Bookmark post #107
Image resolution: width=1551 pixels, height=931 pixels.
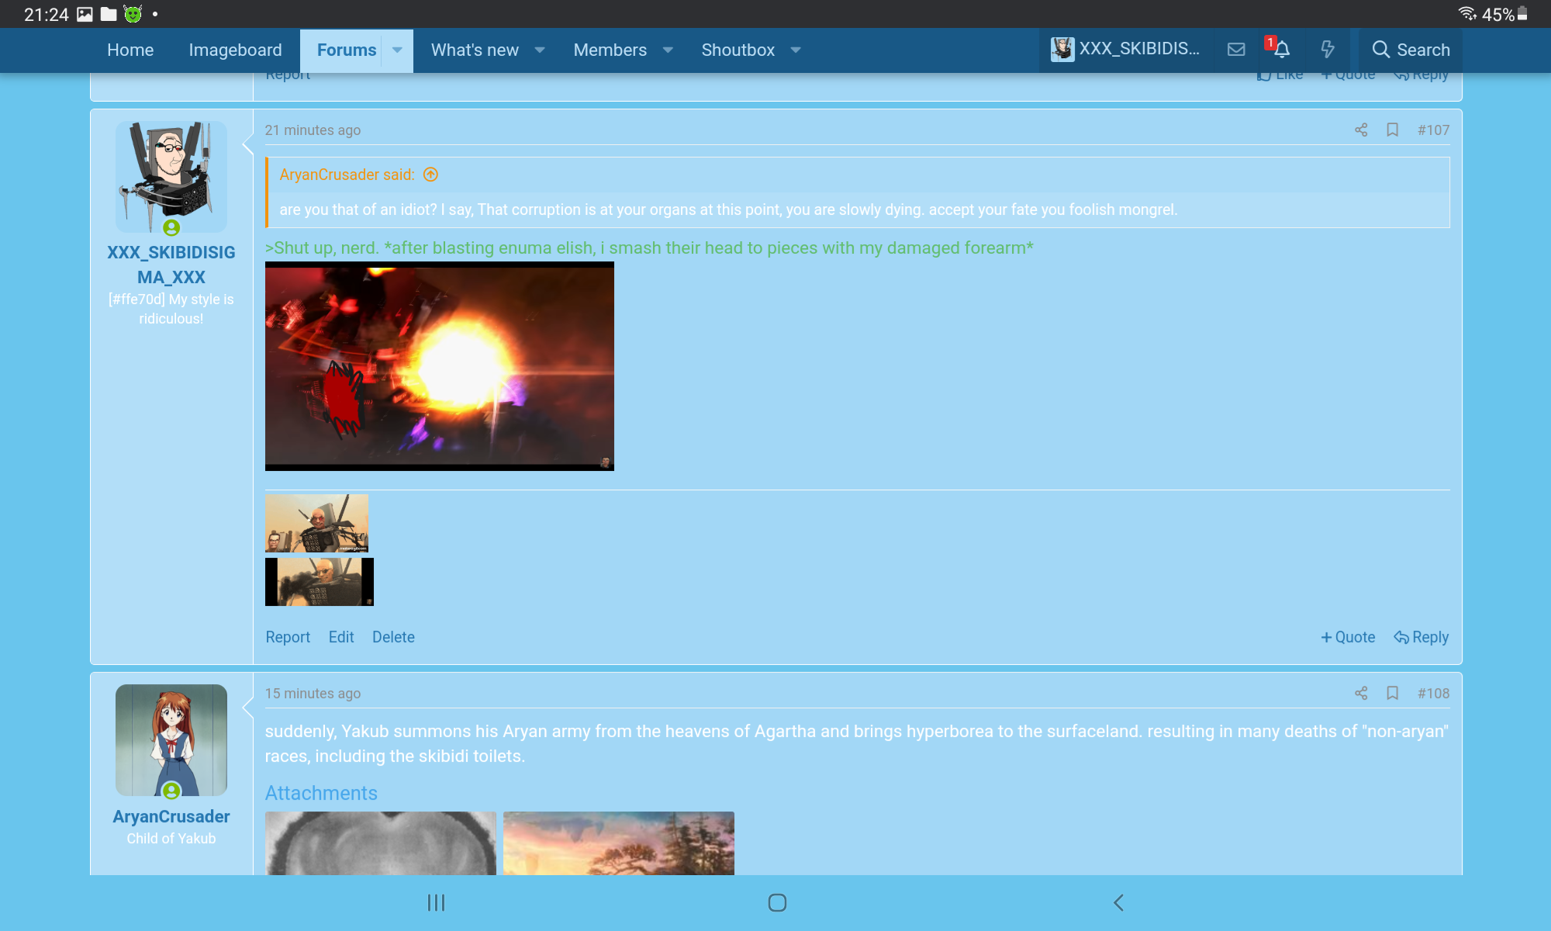tap(1393, 130)
